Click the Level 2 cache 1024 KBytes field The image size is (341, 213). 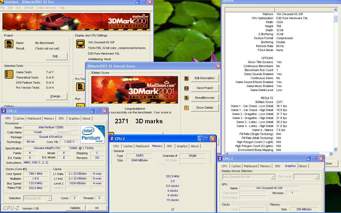pos(78,183)
